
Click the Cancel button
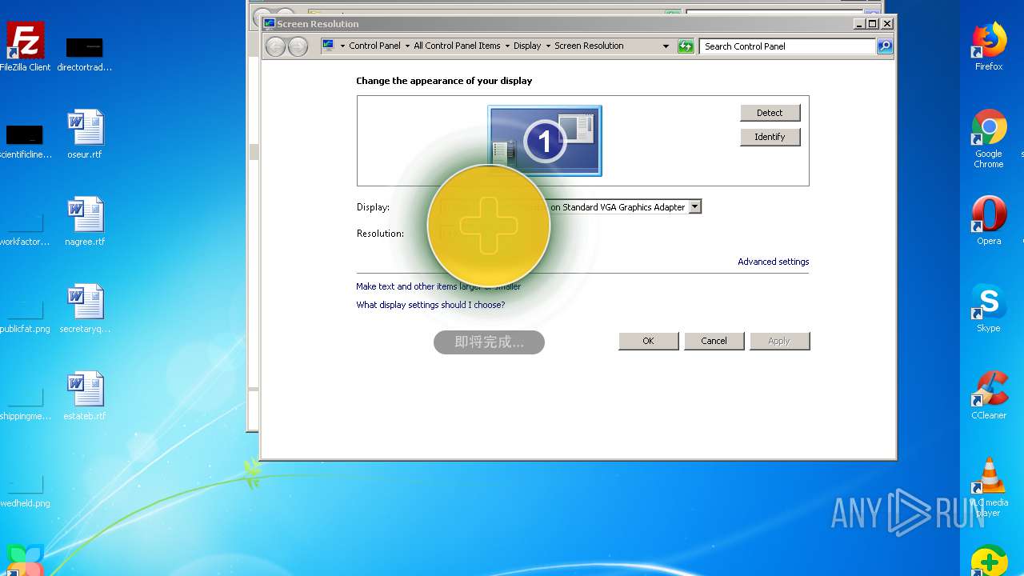coord(714,341)
